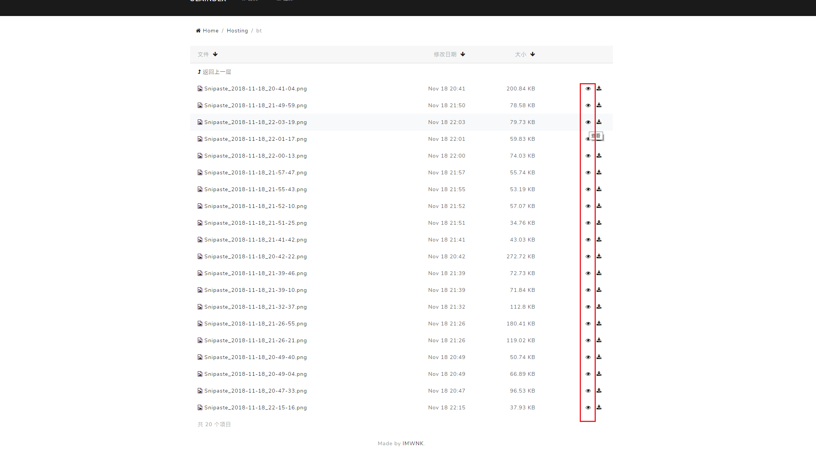
Task: Download Snipaste_2018-11-18_21-32-37.png via its download icon
Action: click(599, 307)
